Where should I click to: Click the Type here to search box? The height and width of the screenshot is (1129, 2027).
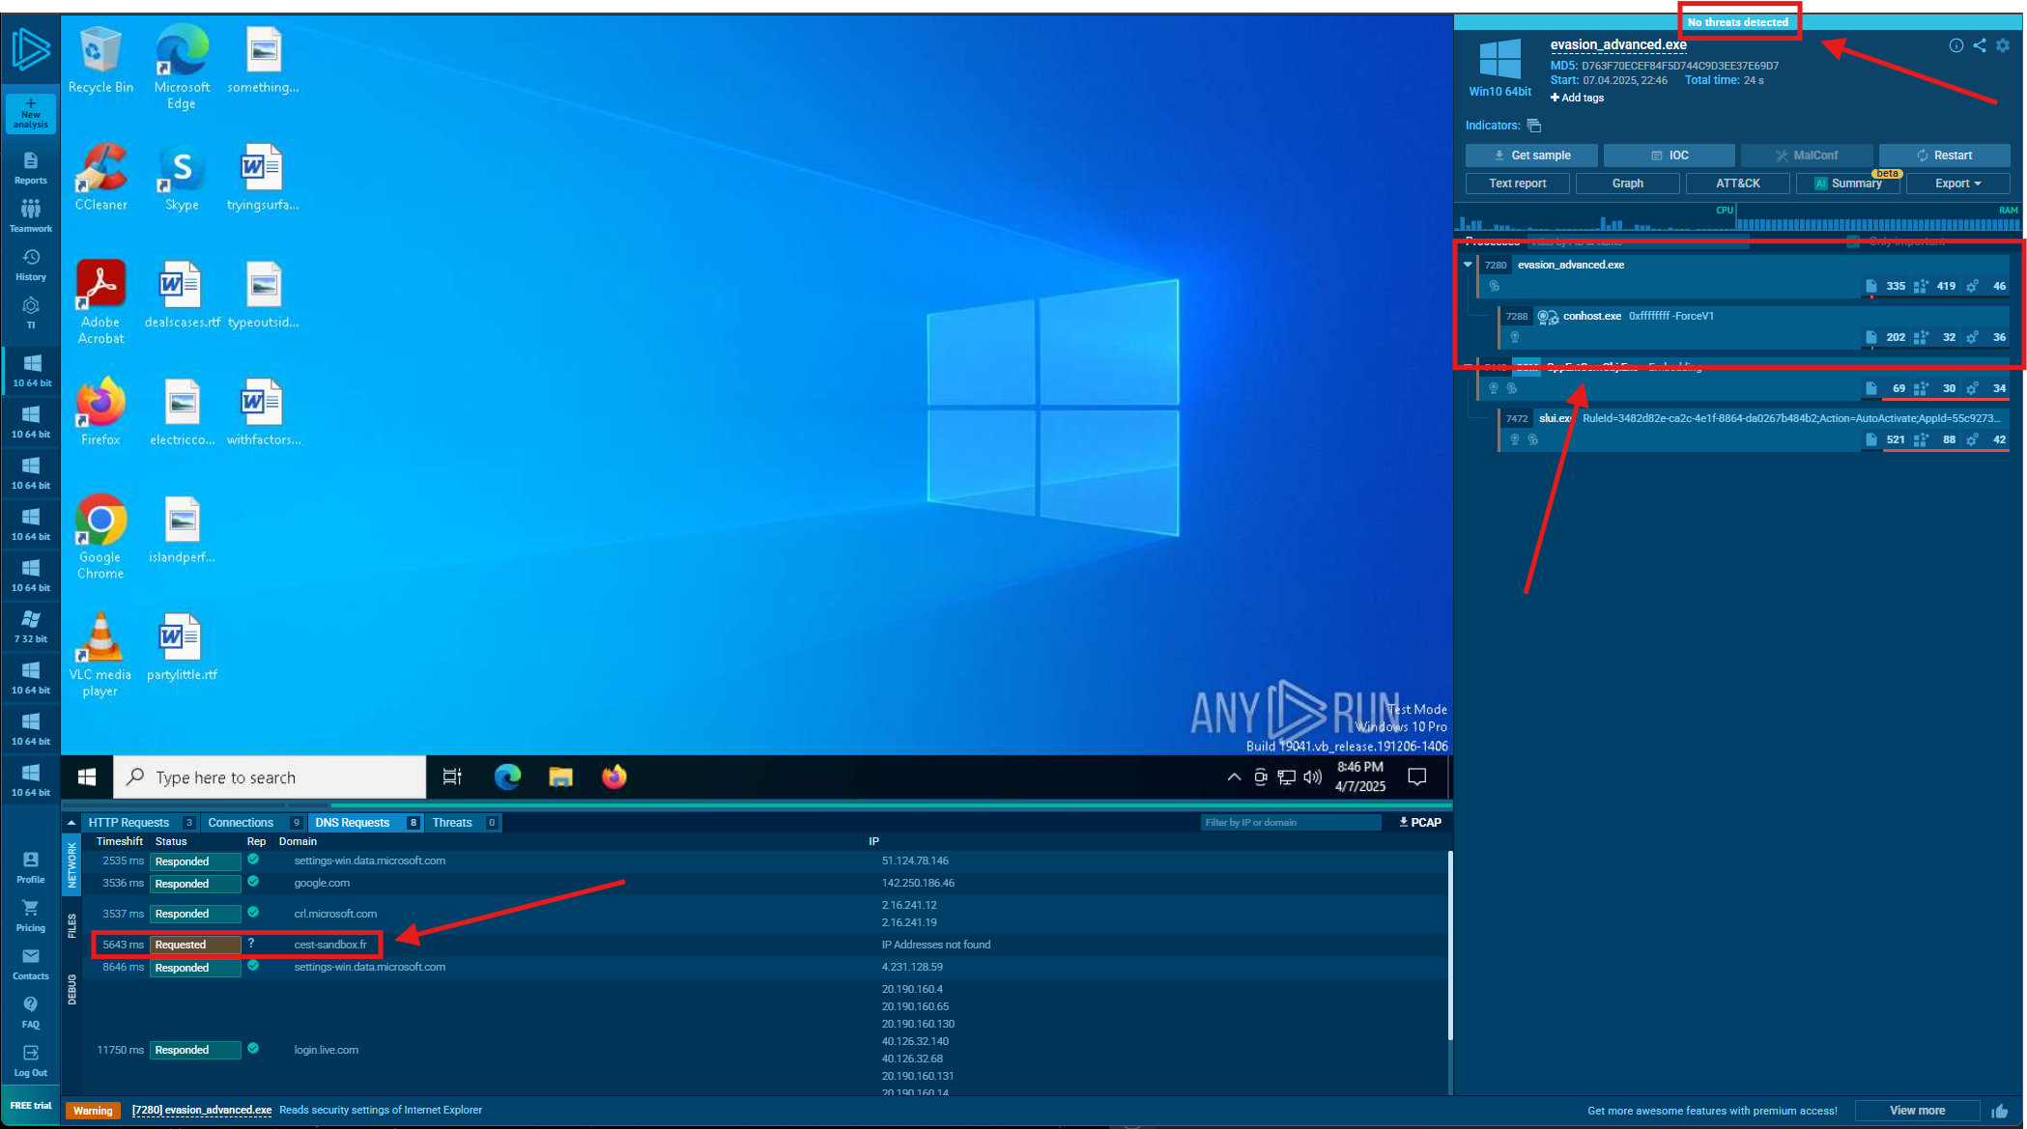click(x=271, y=777)
